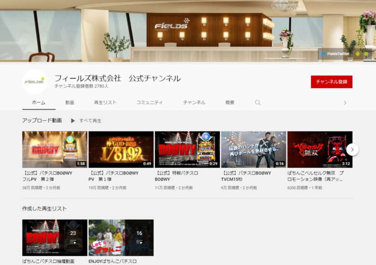Play the 2:12 ベルセルク無双 thumbnail

point(320,149)
